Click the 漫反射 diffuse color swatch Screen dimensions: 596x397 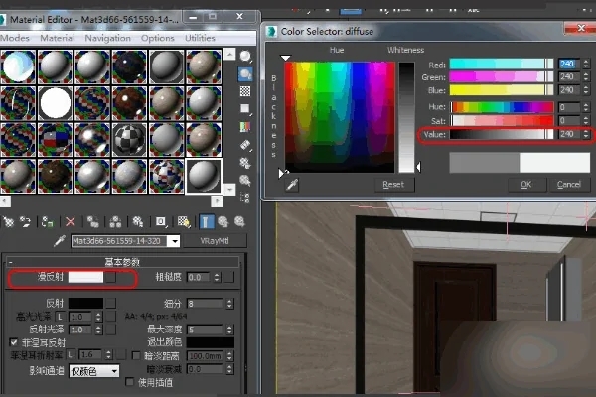pyautogui.click(x=85, y=277)
